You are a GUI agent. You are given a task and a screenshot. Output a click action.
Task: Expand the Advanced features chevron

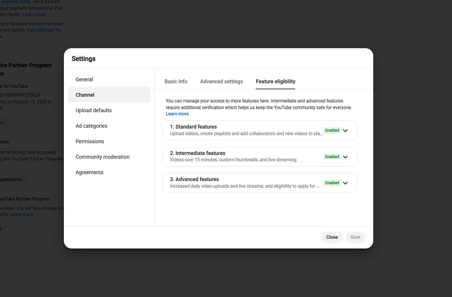click(x=345, y=183)
